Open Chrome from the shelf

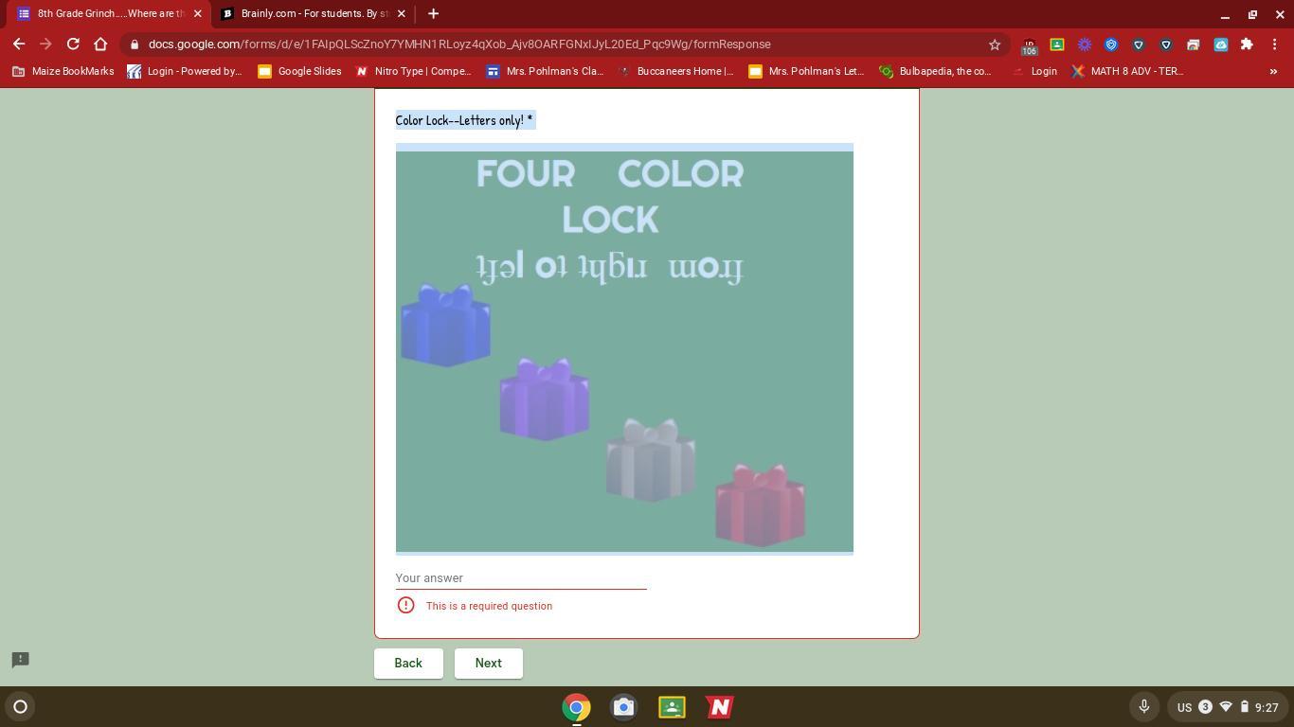(576, 707)
